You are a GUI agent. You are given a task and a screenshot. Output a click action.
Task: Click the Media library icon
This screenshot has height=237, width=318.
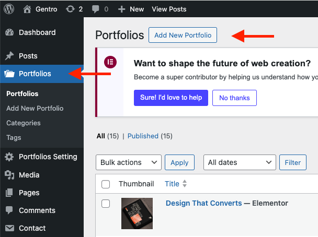(x=9, y=175)
